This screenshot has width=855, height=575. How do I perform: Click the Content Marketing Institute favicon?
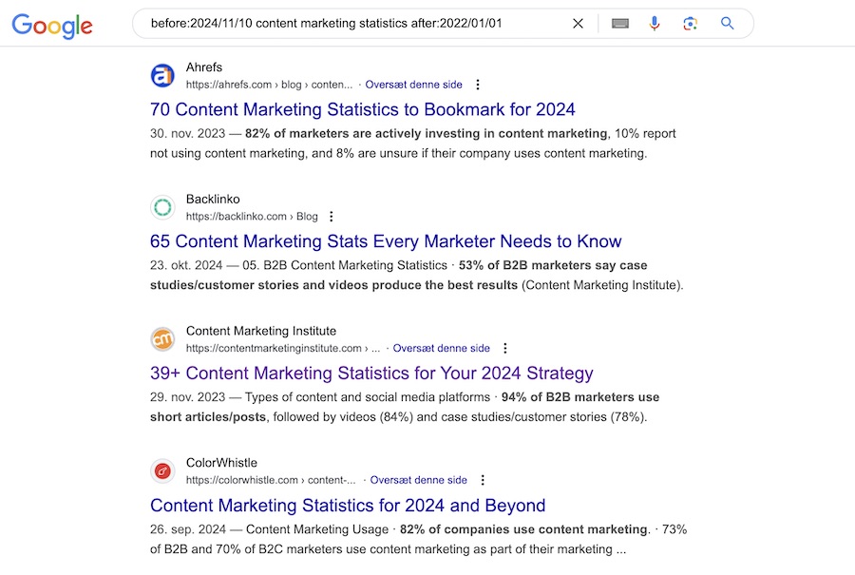(x=162, y=339)
